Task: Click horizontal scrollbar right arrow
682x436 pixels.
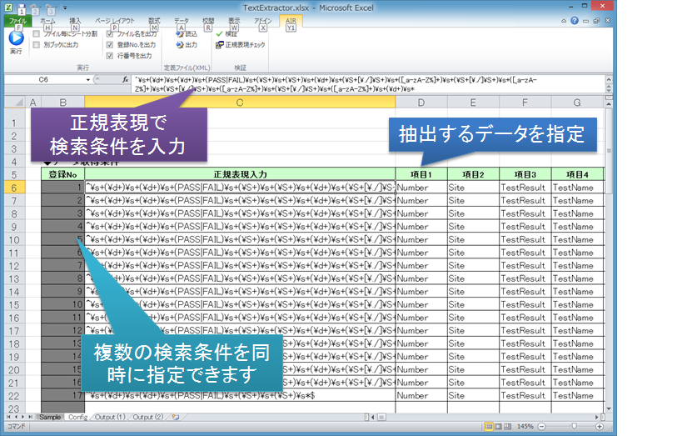Action: [597, 417]
